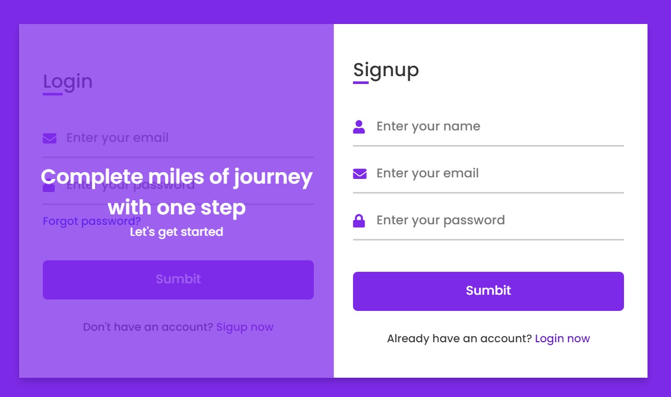Focus the Signup 'Enter your email' field
Screen dimensions: 671x397
488,174
